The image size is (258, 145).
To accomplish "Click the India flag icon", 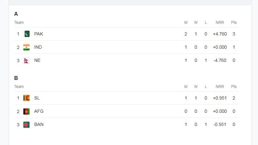I will [27, 47].
